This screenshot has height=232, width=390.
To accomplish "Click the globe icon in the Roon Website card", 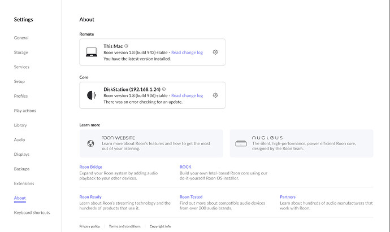I will [x=90, y=143].
